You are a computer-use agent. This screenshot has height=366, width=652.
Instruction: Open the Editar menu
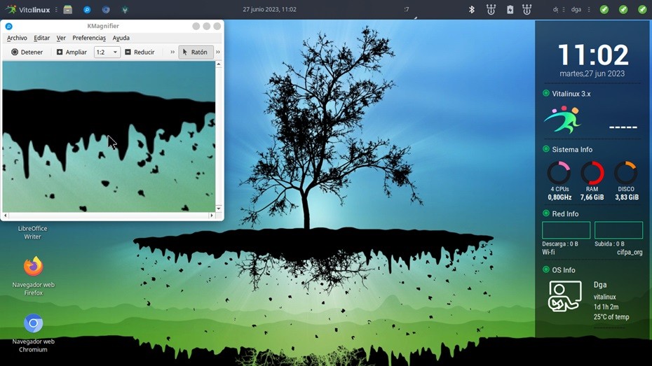[x=41, y=38]
